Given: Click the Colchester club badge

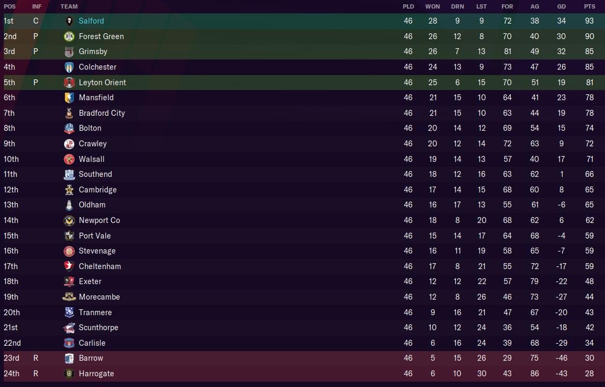Looking at the screenshot, I should (69, 67).
